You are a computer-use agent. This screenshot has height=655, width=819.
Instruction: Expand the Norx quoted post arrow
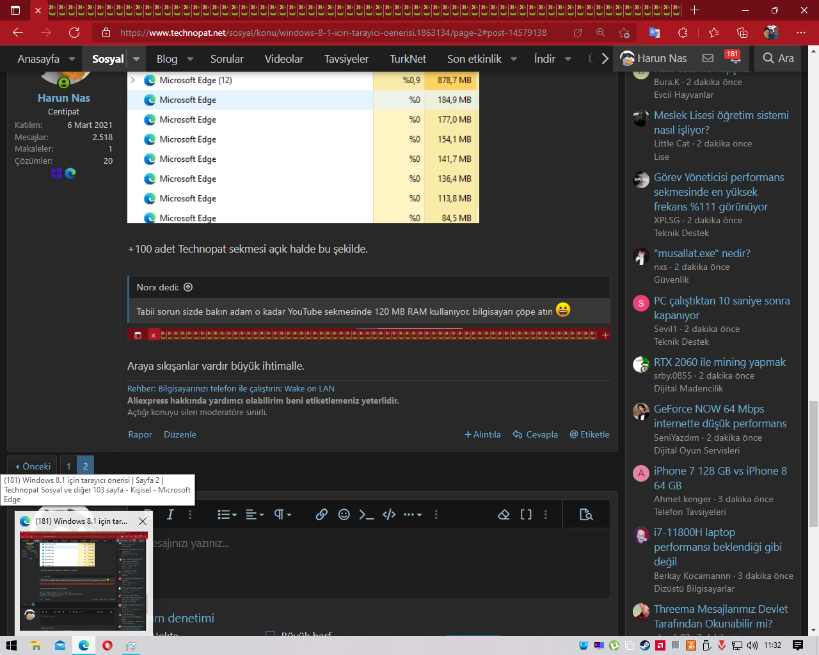(x=188, y=287)
